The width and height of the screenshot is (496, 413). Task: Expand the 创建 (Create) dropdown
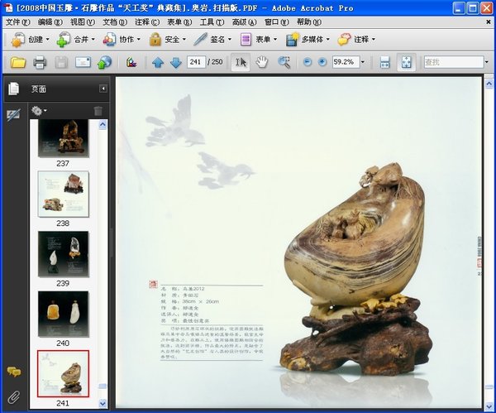click(47, 39)
